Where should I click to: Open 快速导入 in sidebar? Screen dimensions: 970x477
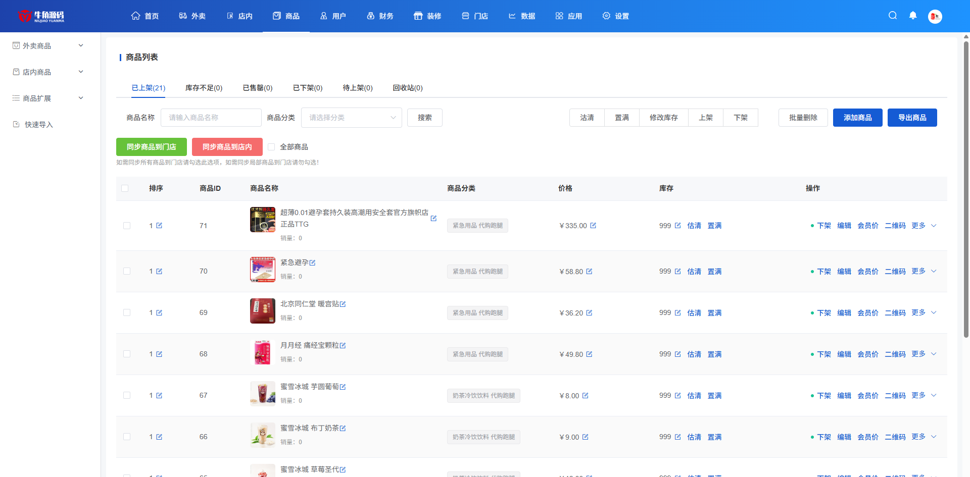38,125
